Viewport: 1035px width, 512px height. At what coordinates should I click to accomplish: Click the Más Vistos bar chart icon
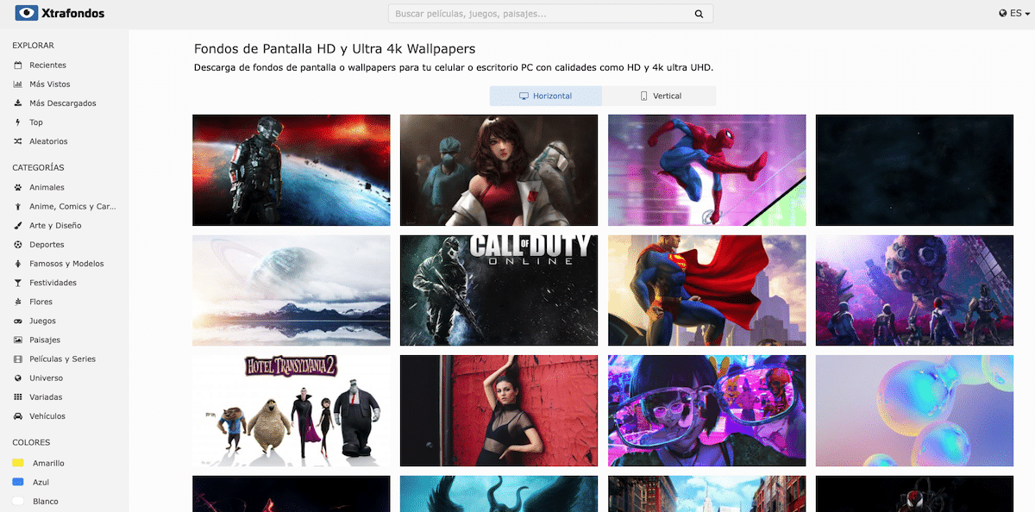pyautogui.click(x=18, y=84)
